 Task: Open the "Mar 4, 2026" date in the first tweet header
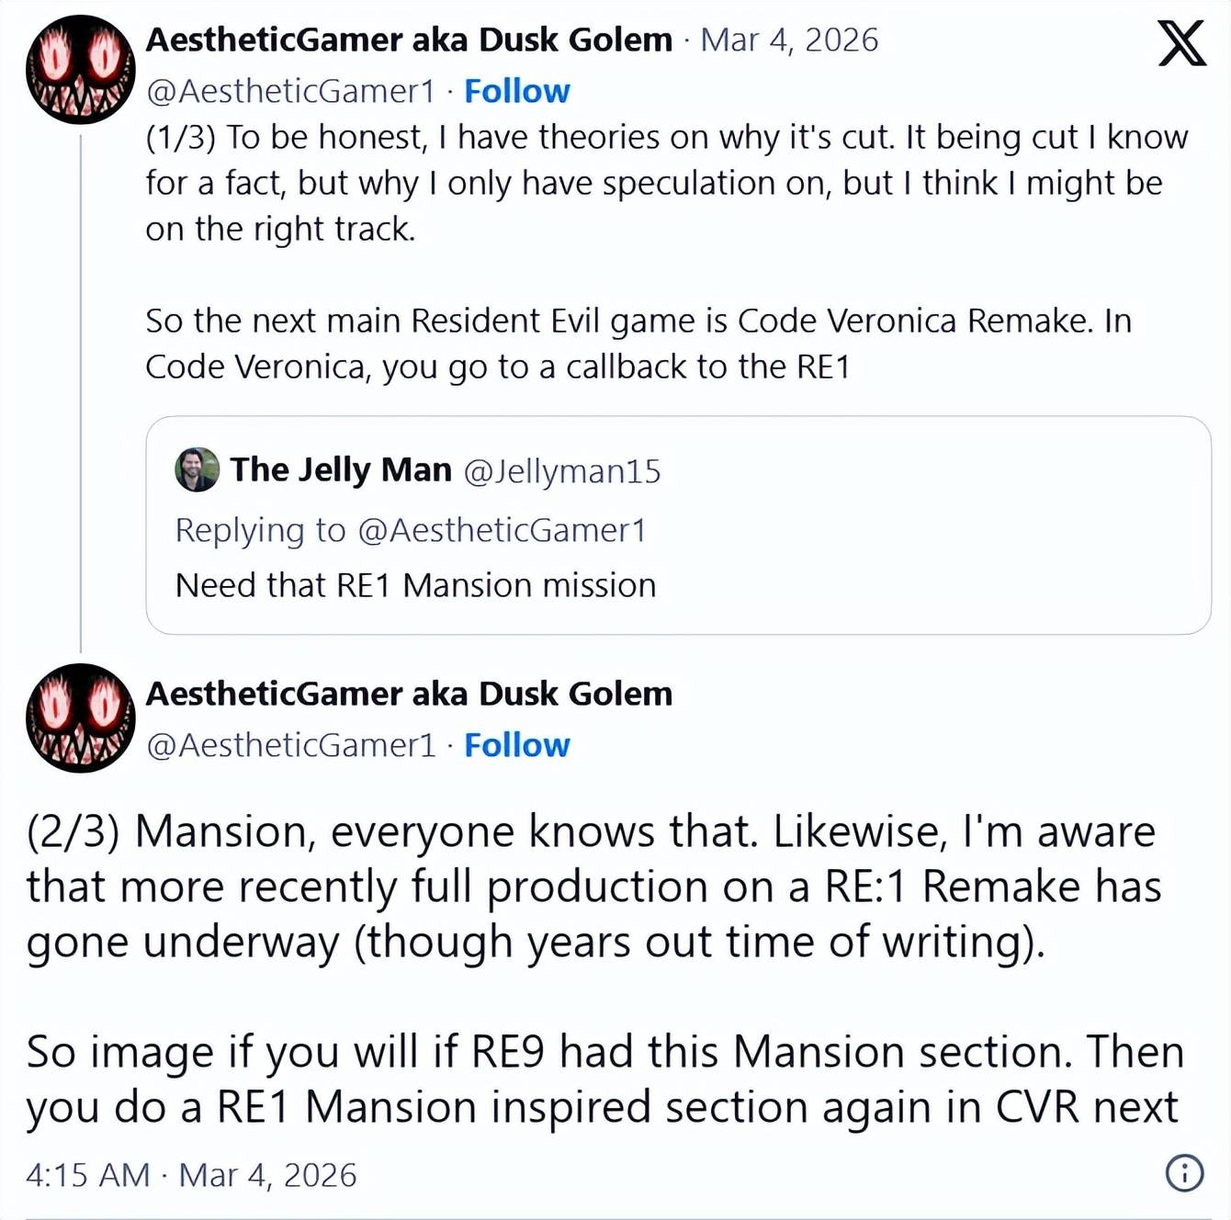pyautogui.click(x=789, y=40)
